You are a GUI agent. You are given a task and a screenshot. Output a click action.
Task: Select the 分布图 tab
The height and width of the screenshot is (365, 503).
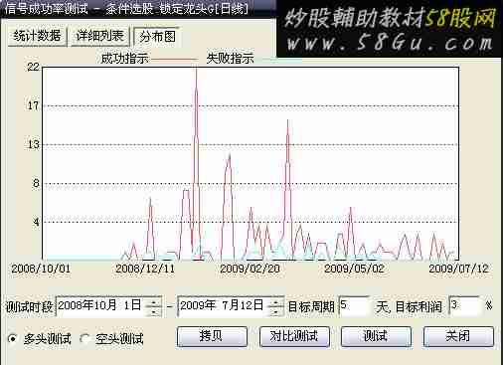tap(157, 37)
